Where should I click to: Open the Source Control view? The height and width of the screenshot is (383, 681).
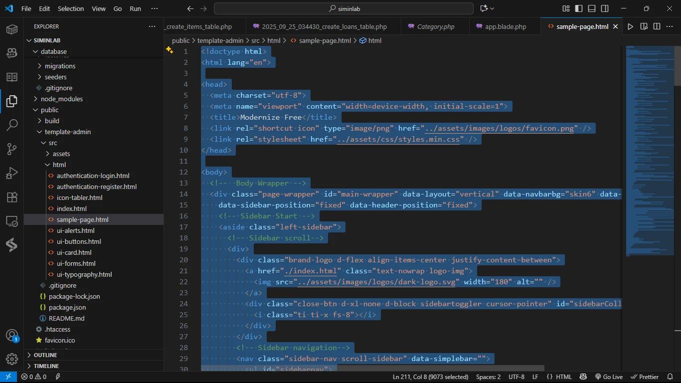point(12,149)
